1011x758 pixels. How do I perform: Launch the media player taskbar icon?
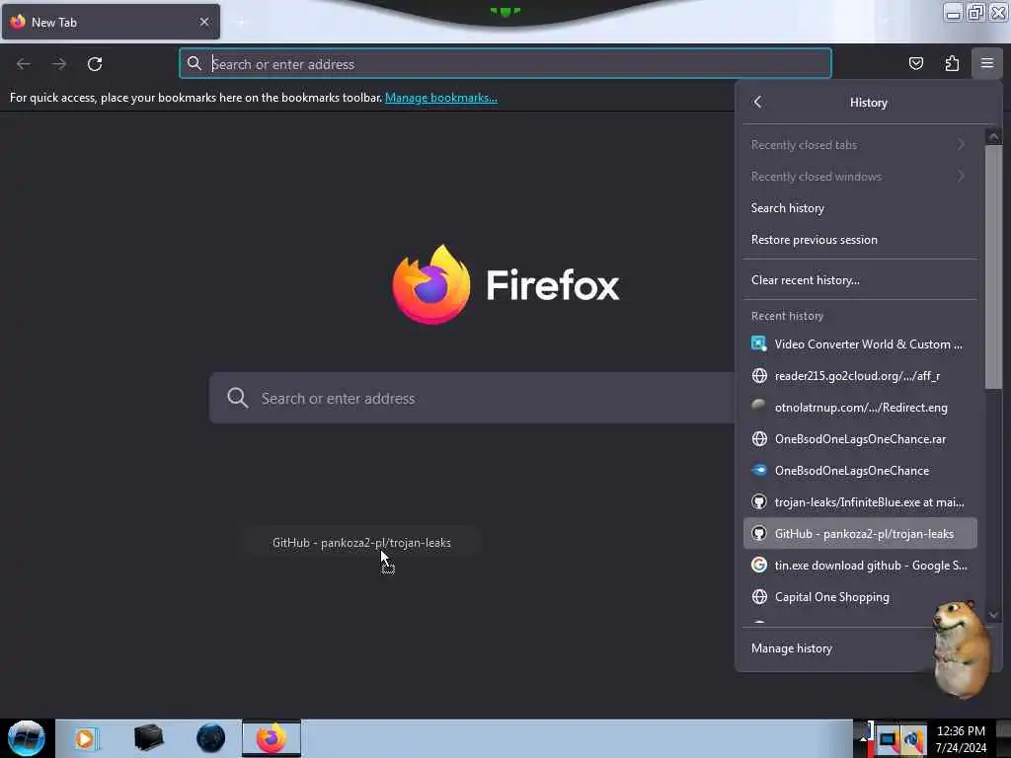(x=85, y=738)
